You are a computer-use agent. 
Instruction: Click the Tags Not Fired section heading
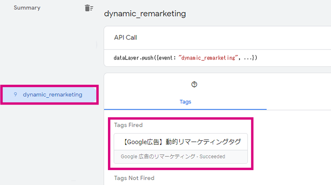(x=134, y=178)
